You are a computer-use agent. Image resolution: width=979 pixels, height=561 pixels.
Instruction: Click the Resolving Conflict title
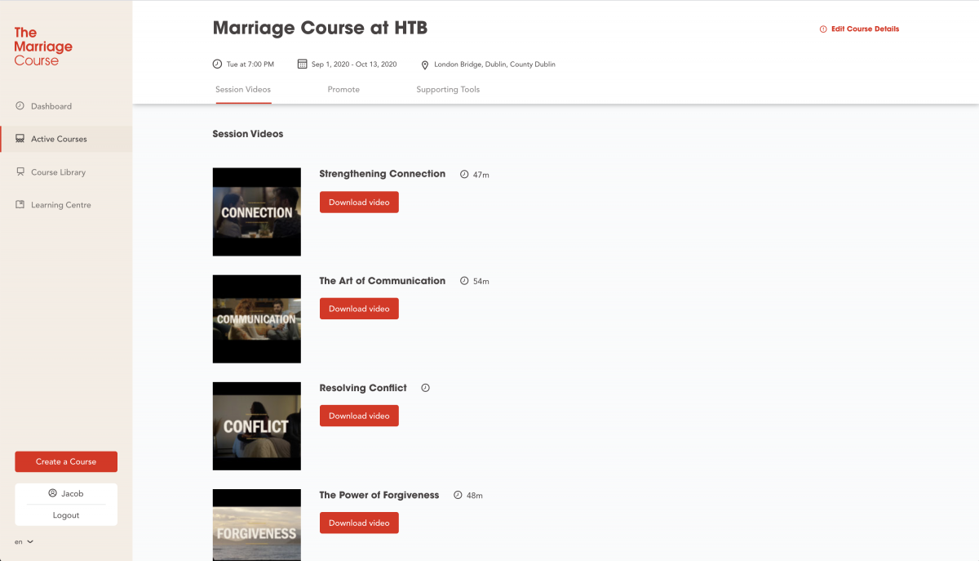pos(363,388)
